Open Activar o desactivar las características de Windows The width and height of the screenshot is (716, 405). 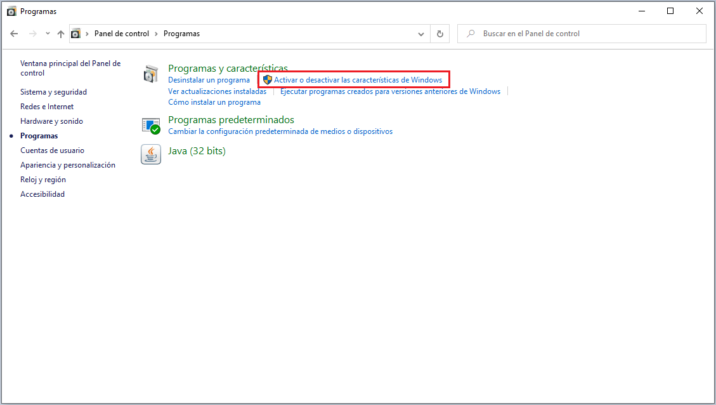358,80
